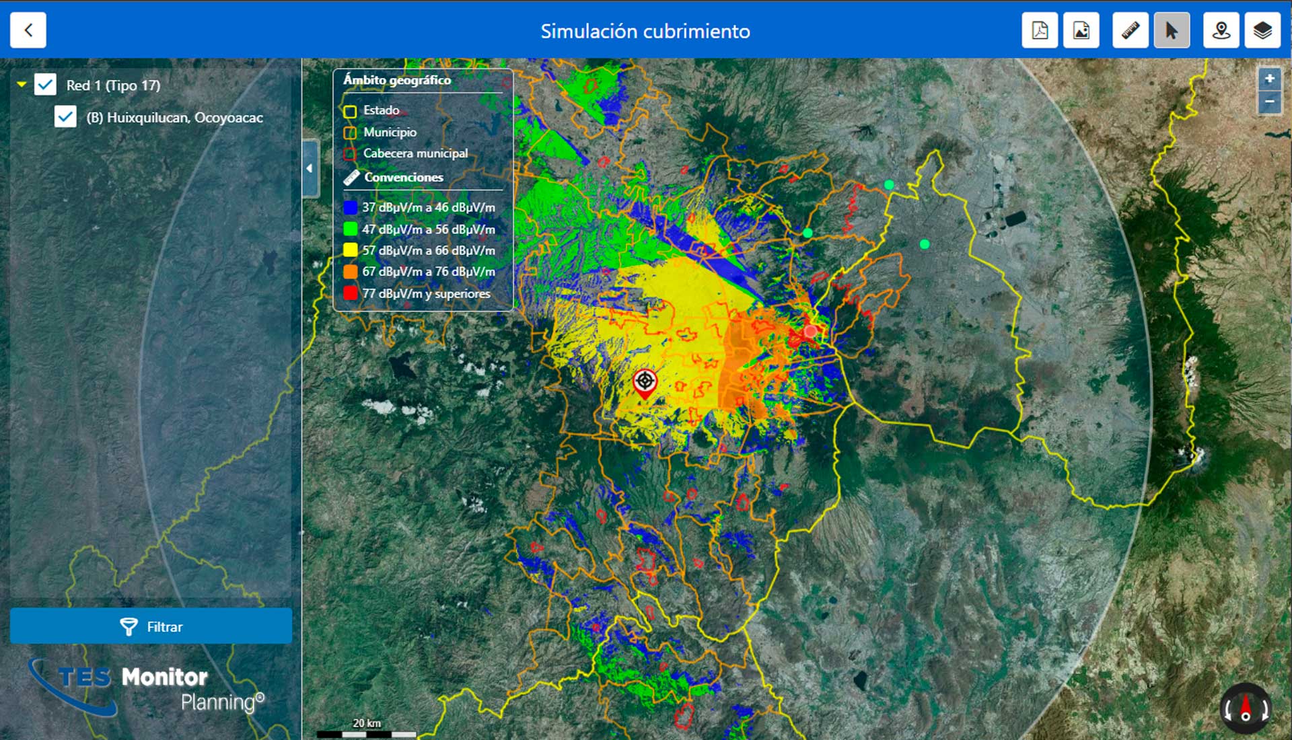Click the ruler icon beside Convenciones
The width and height of the screenshot is (1292, 740).
click(x=351, y=178)
